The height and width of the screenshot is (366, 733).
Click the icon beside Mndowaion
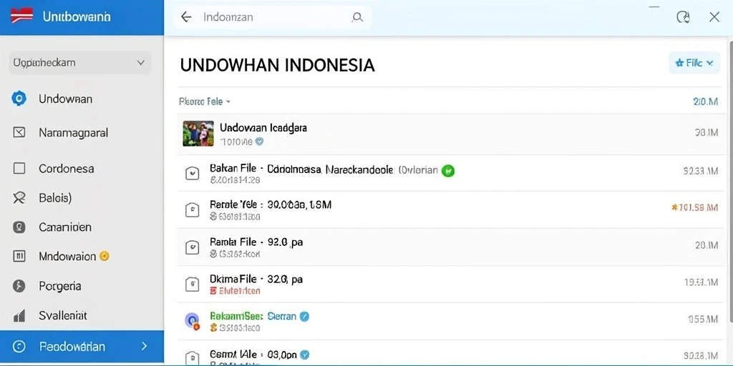[19, 257]
